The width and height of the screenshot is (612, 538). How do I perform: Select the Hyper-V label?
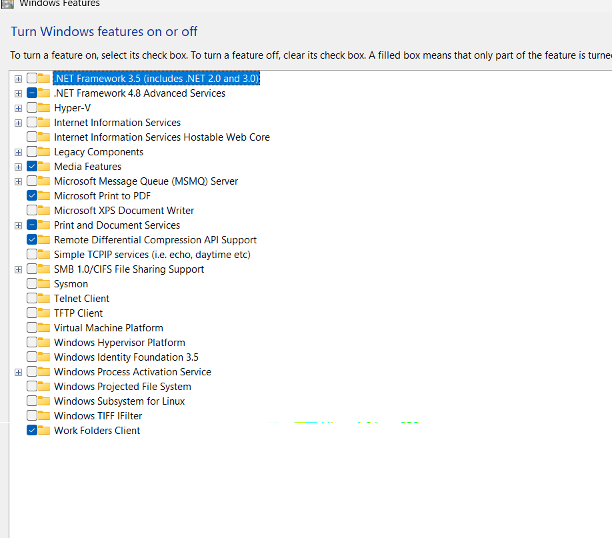click(72, 108)
